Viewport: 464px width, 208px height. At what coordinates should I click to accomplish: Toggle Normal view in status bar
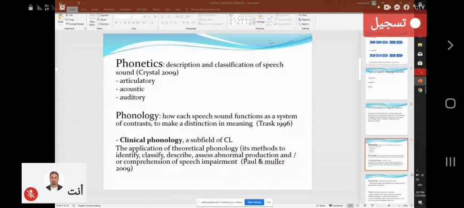coord(350,205)
